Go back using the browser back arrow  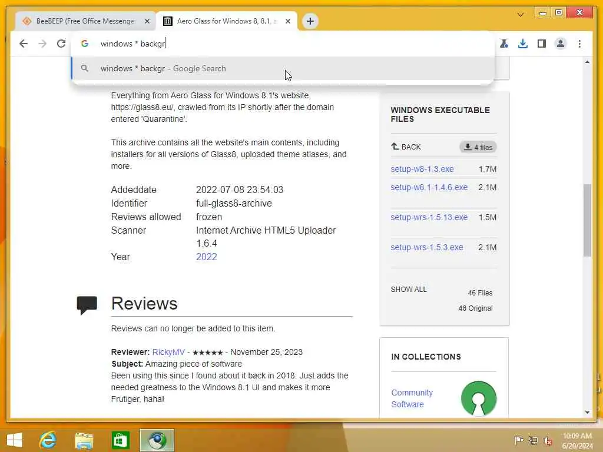[24, 44]
